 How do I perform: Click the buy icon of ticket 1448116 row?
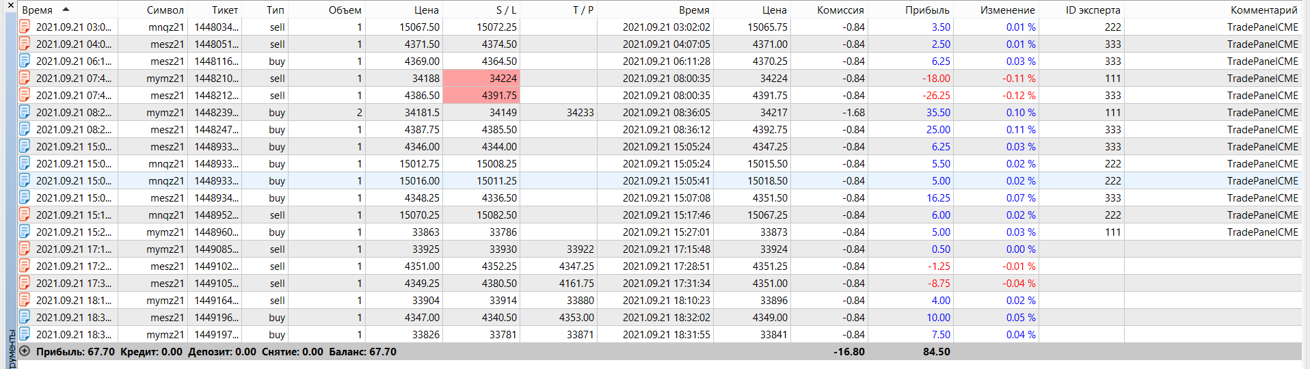point(25,61)
